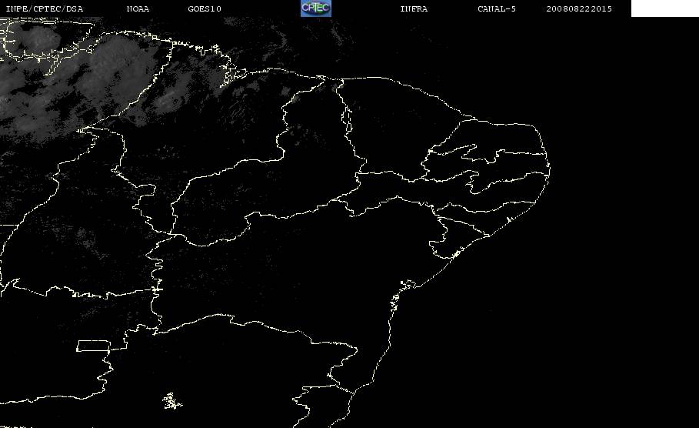This screenshot has height=428, width=699.
Task: Click the white box in the header's right corner
Action: coord(664,8)
